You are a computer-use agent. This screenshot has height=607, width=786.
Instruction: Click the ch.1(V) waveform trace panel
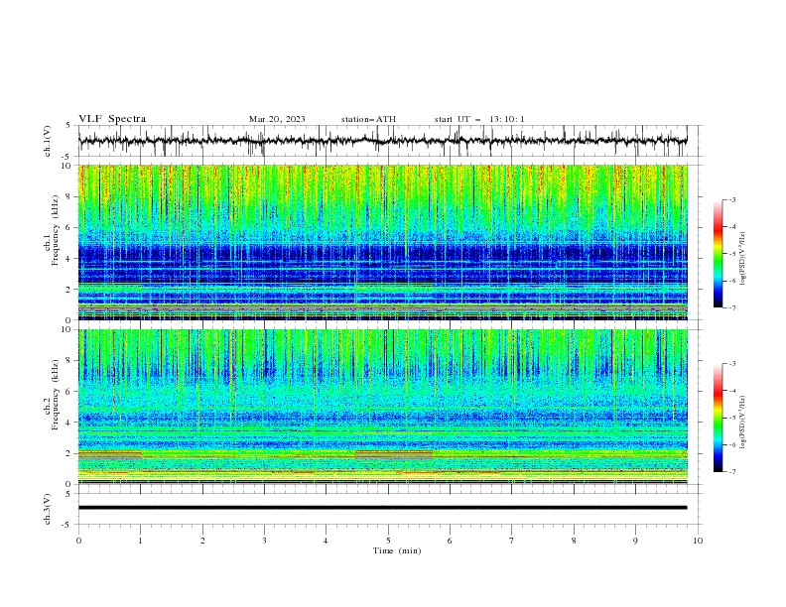383,141
